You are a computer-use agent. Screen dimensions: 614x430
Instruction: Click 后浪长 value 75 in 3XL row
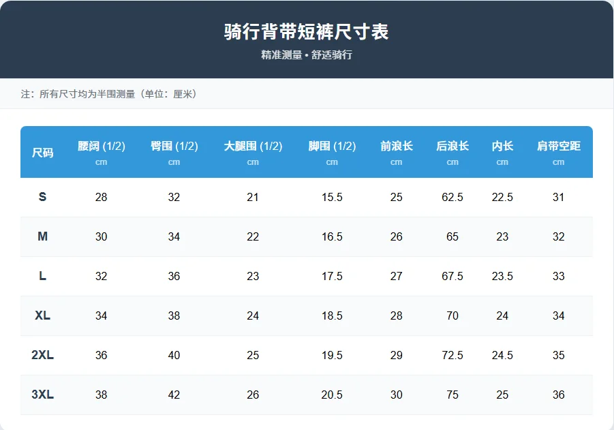(x=452, y=395)
